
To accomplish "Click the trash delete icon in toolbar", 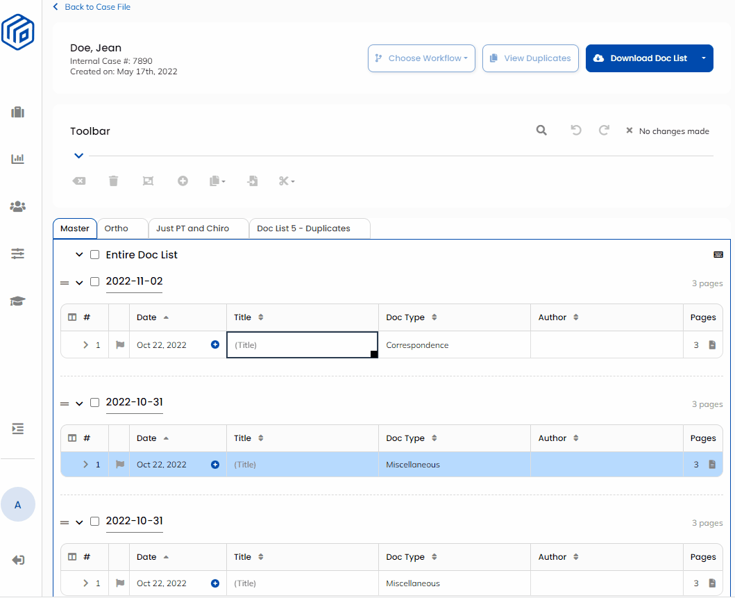I will [114, 181].
